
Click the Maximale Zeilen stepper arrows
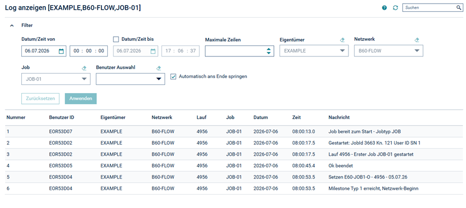point(269,51)
